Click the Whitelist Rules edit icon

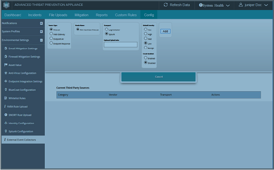(5, 98)
